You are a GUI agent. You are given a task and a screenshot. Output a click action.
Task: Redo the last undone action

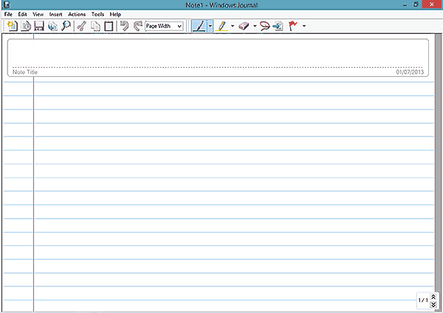[x=137, y=26]
